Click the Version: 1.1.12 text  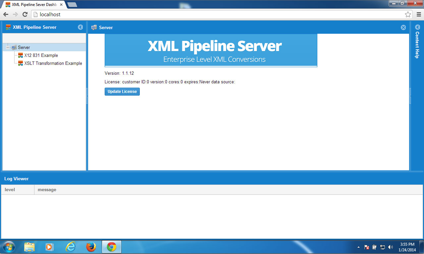tap(119, 73)
